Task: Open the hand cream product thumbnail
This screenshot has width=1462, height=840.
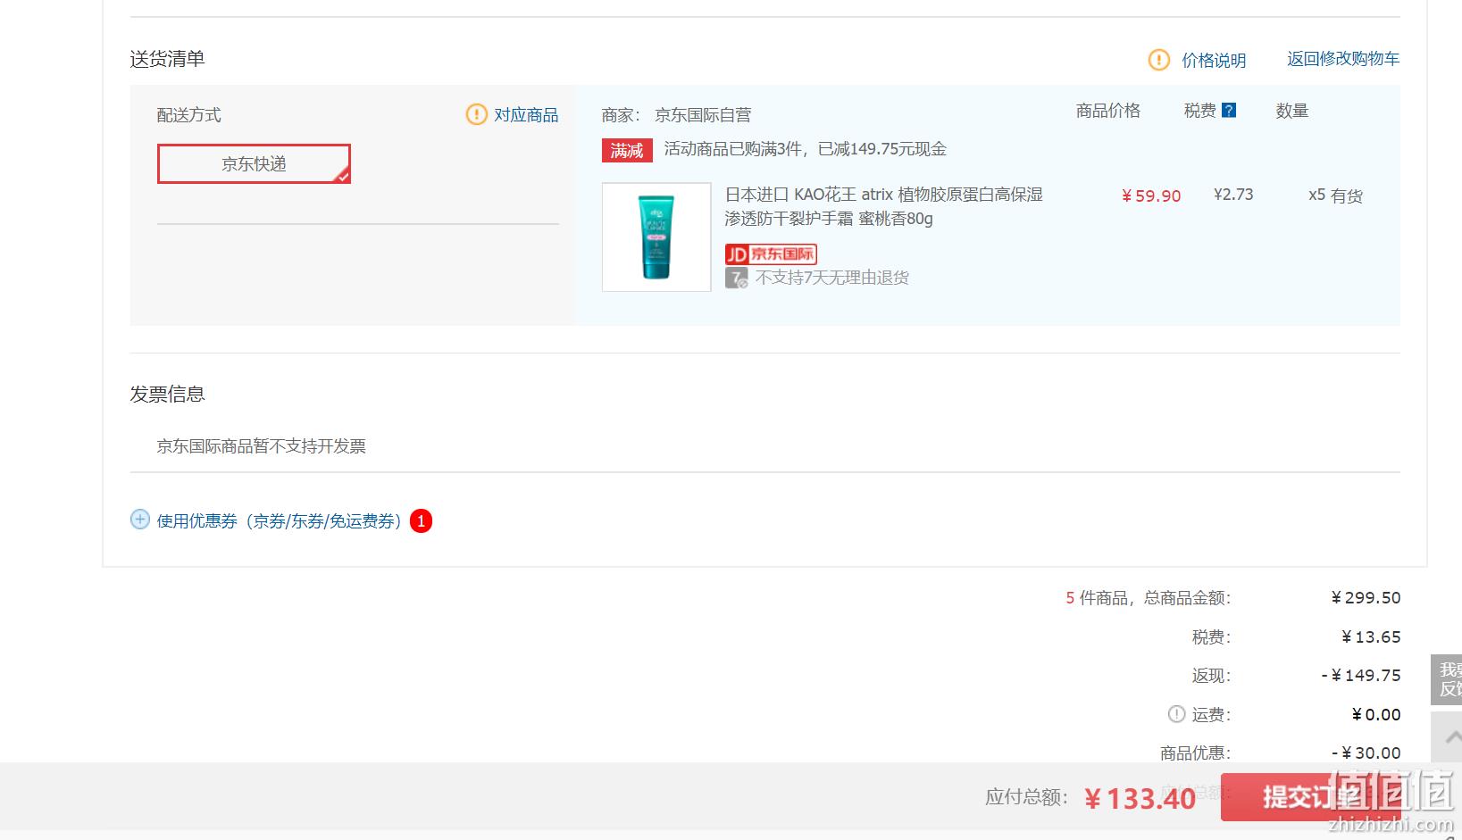Action: 656,237
